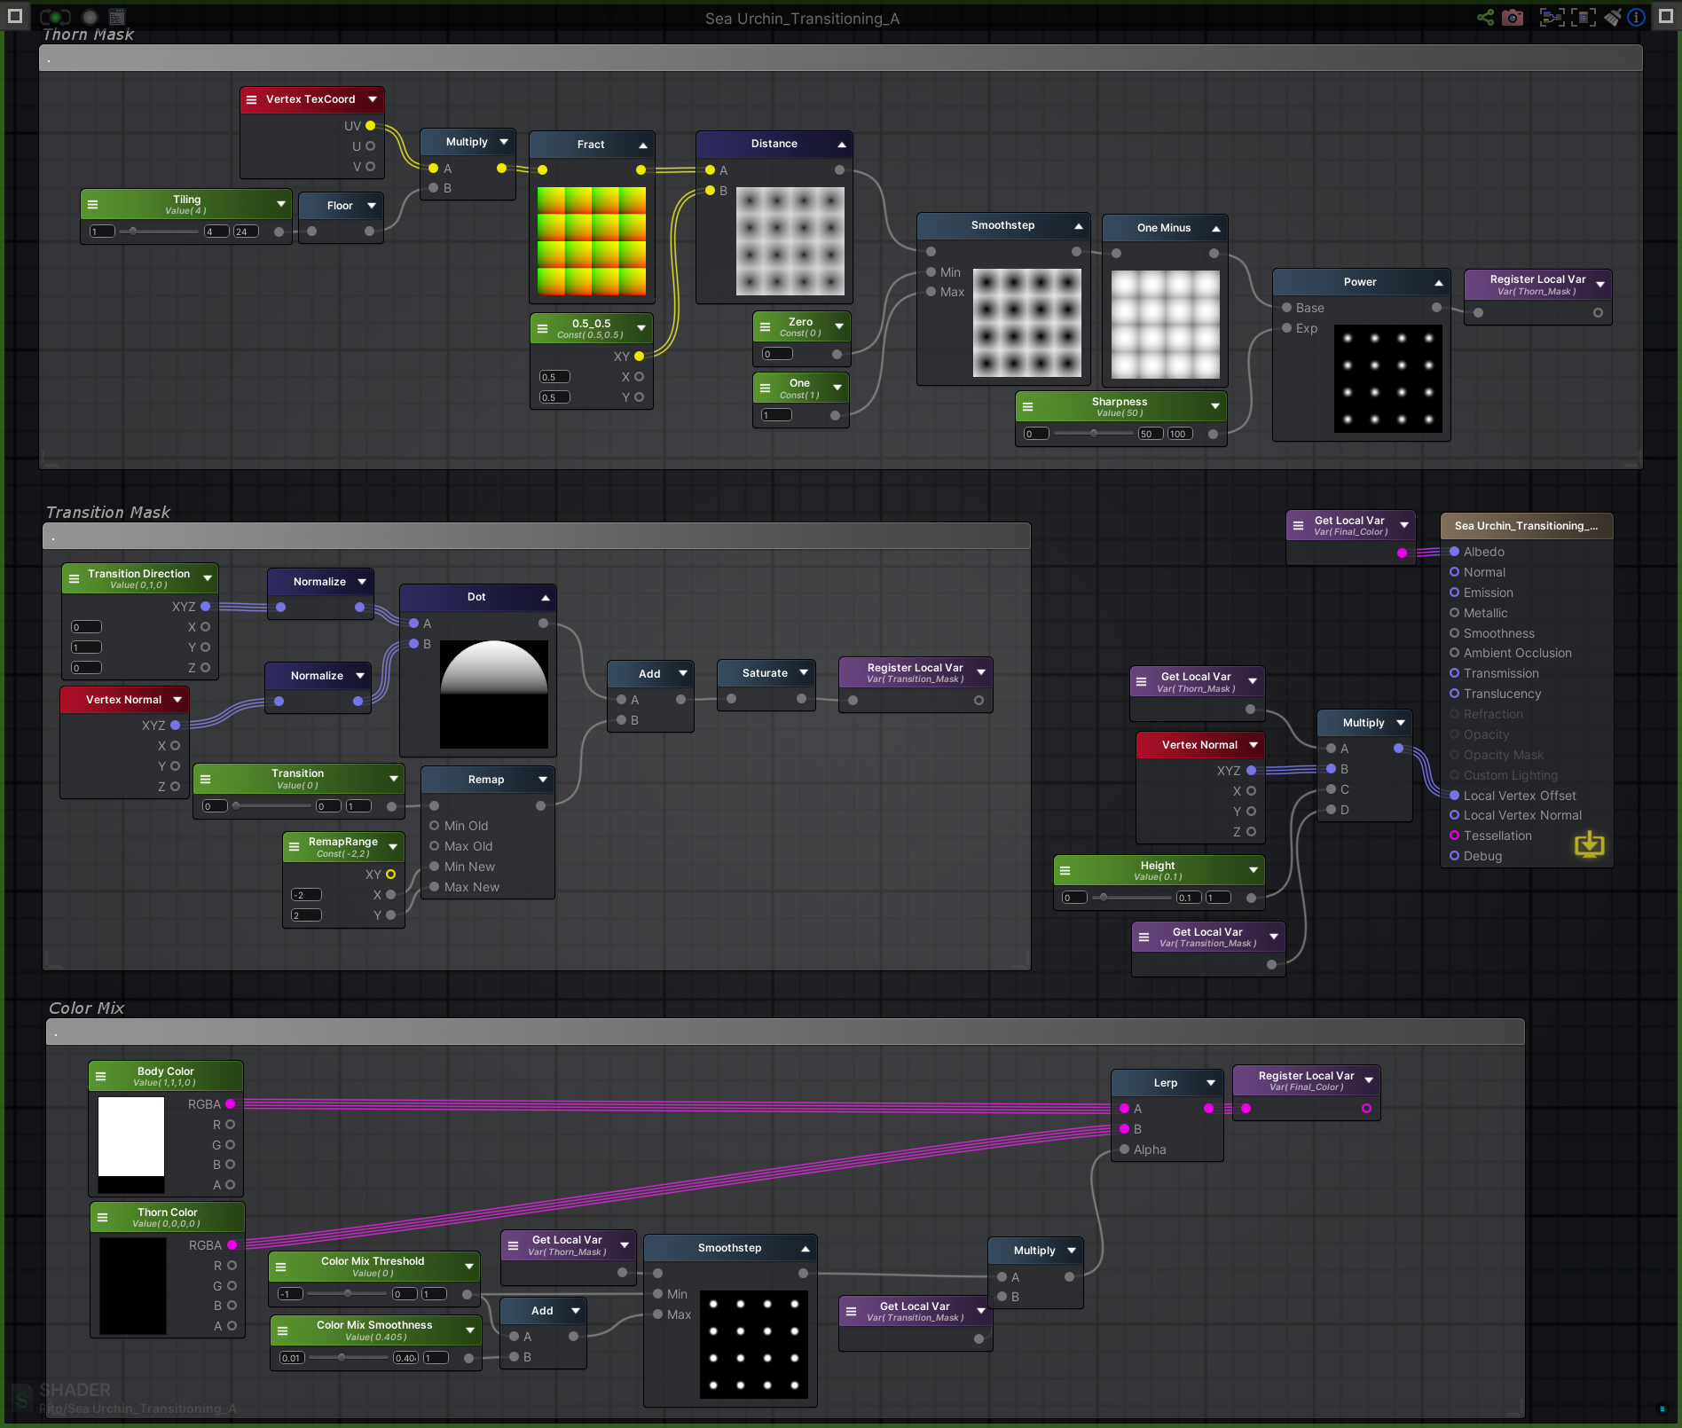1682x1428 pixels.
Task: Collapse the Distance node via its up arrow
Action: 841,143
